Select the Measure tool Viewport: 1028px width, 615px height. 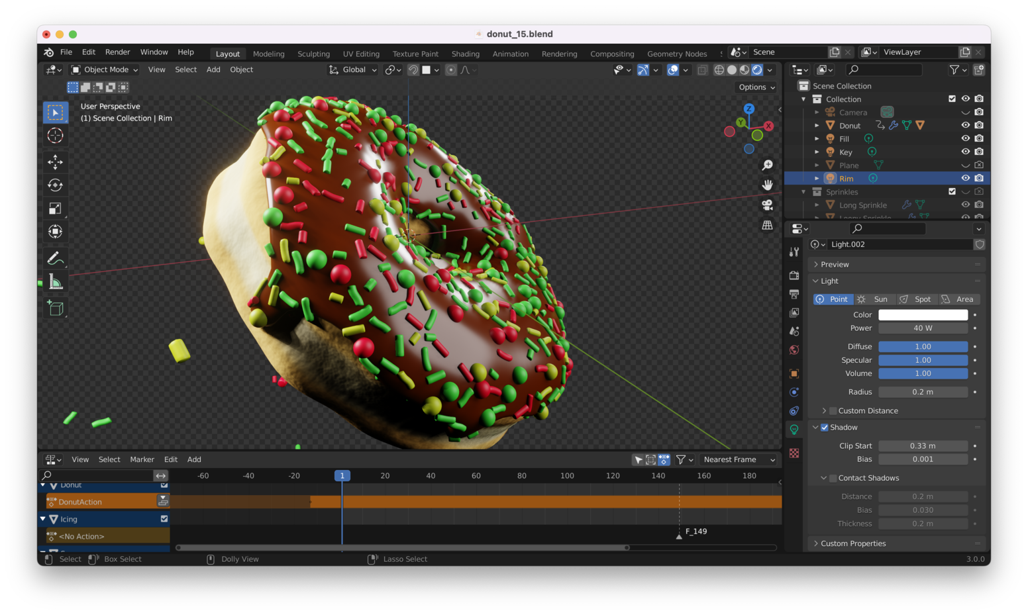pos(56,283)
